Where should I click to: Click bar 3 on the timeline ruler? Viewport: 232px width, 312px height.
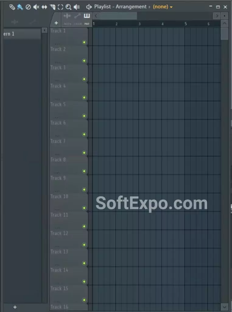(x=139, y=24)
